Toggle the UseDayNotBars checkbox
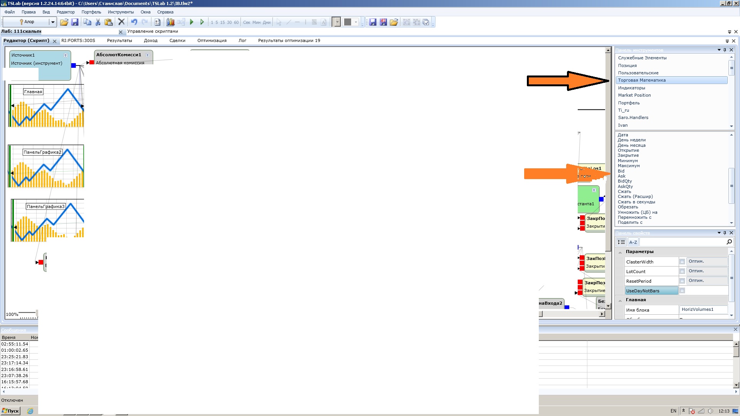 tap(682, 290)
